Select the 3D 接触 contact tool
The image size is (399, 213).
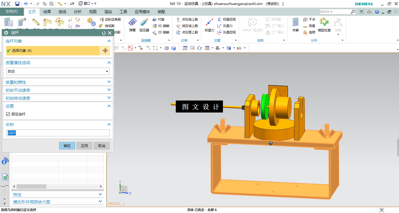point(161,26)
